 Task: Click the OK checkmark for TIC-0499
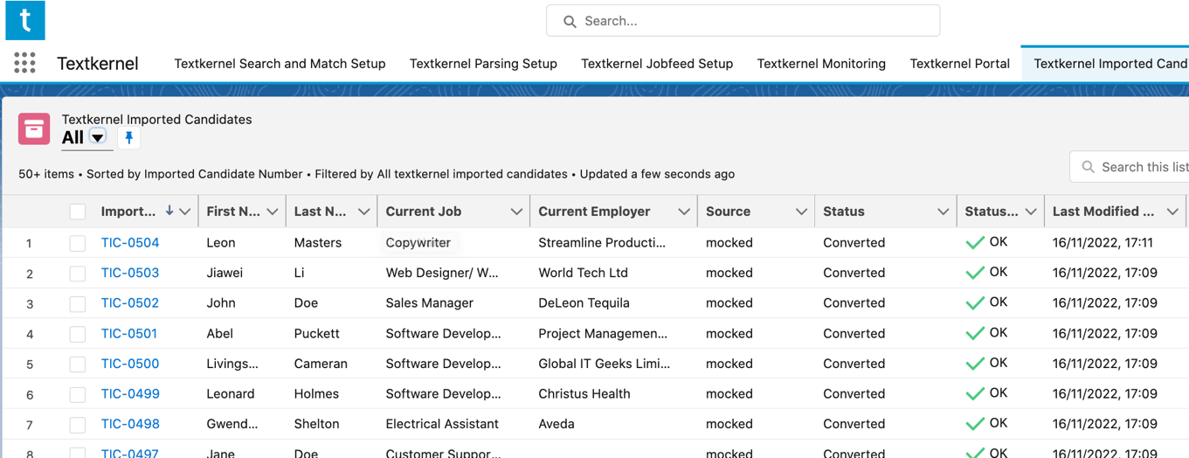pyautogui.click(x=975, y=394)
